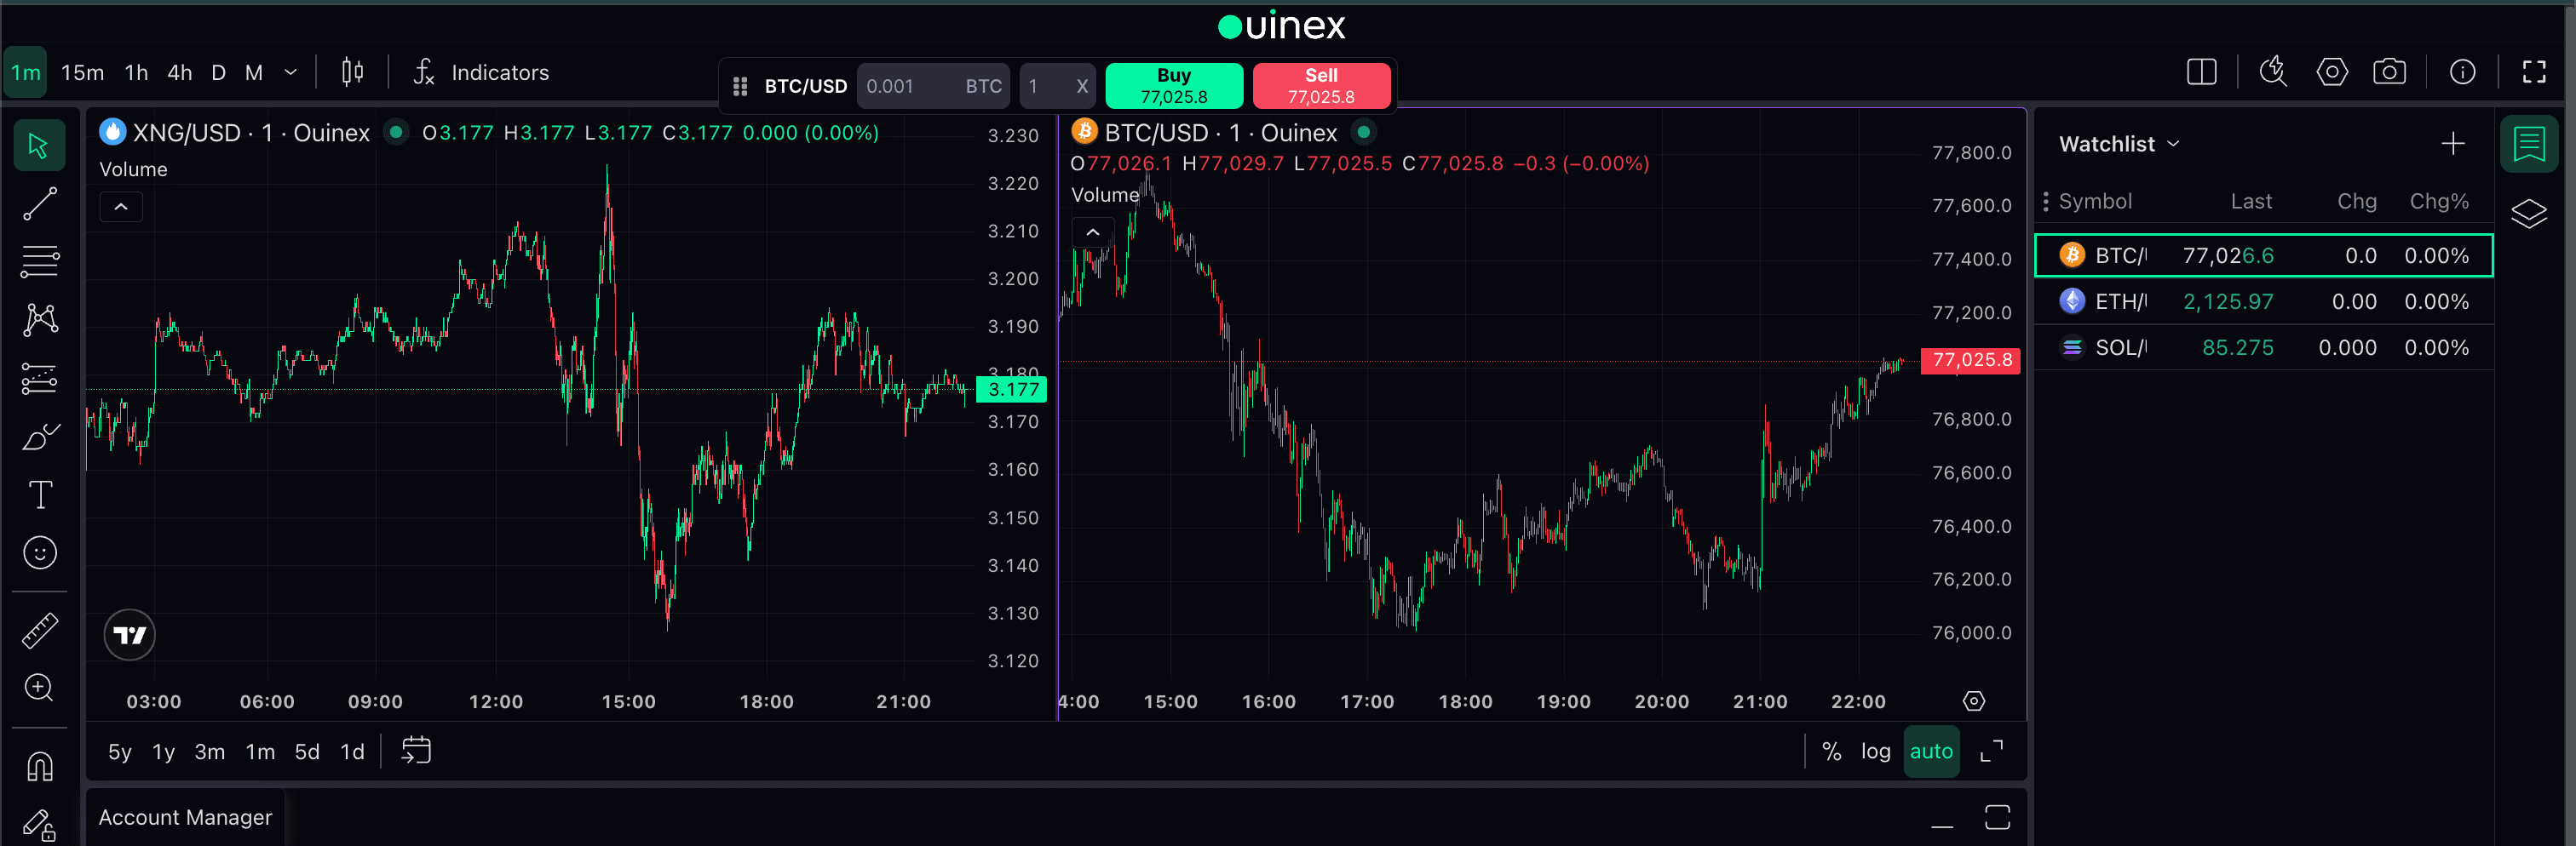Image resolution: width=2576 pixels, height=846 pixels.
Task: Open the watchlist column options dots
Action: [2046, 201]
